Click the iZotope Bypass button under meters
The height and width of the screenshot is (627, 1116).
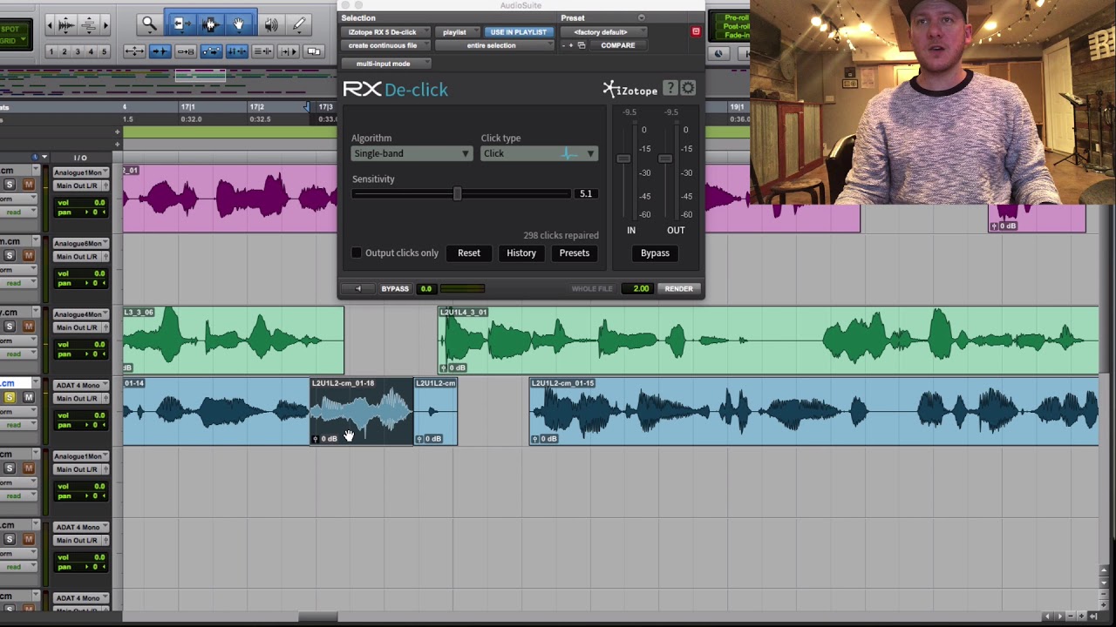coord(655,253)
